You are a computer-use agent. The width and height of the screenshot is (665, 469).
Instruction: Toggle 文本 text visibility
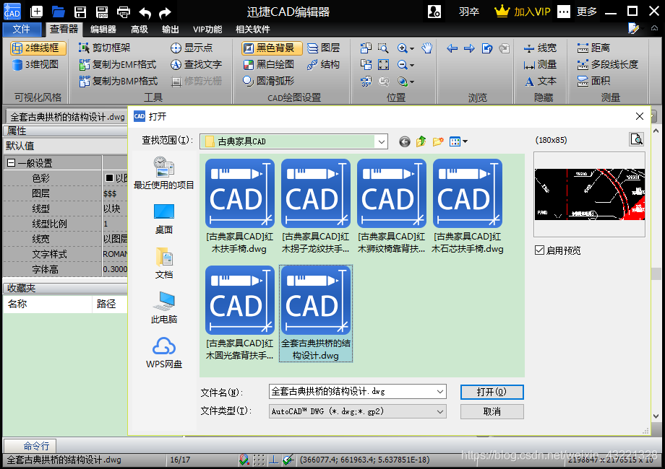(x=539, y=81)
